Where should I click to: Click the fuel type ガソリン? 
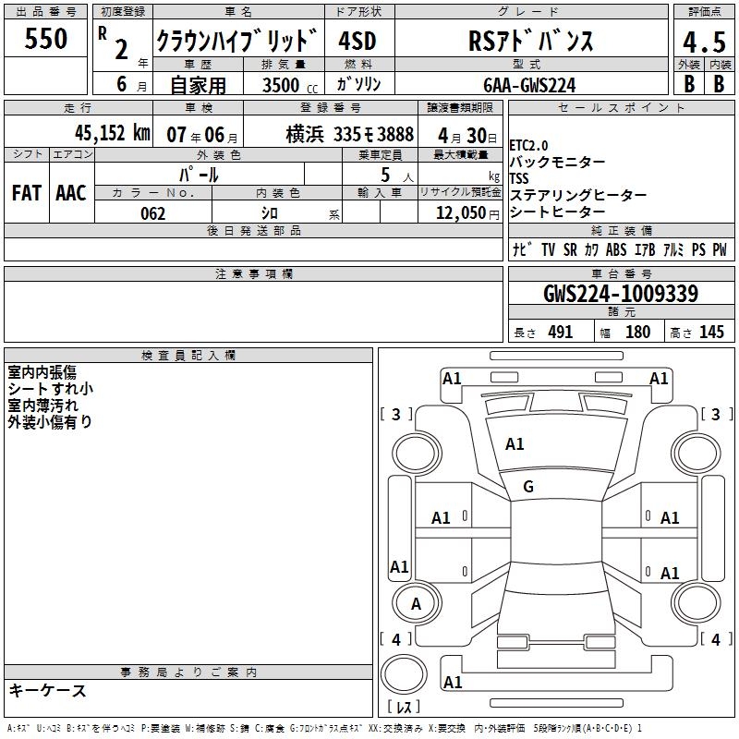(x=358, y=84)
